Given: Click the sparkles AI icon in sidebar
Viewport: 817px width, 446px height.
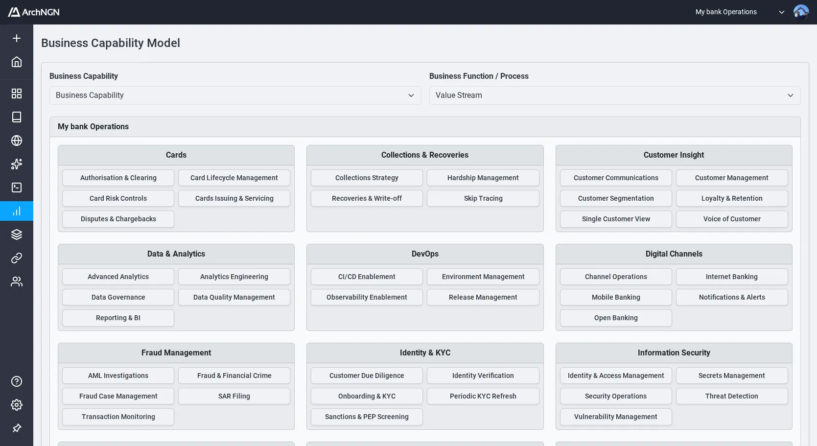Looking at the screenshot, I should pyautogui.click(x=17, y=164).
